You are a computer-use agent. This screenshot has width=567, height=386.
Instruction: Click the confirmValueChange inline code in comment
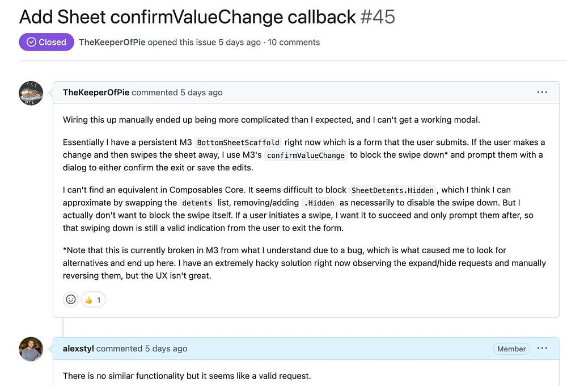[306, 156]
